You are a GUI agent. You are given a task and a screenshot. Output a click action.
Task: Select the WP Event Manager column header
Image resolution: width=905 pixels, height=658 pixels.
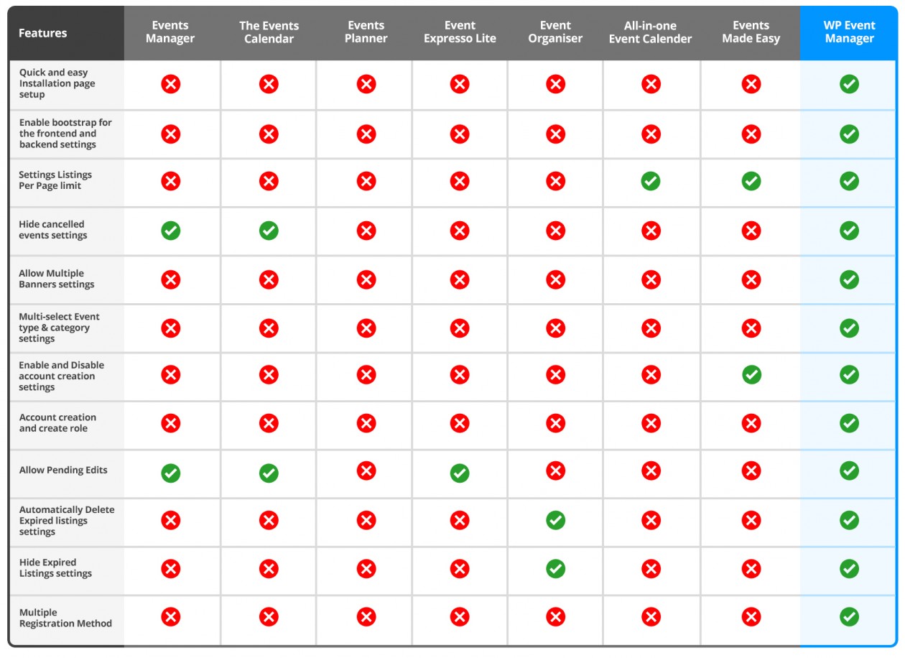(x=849, y=32)
